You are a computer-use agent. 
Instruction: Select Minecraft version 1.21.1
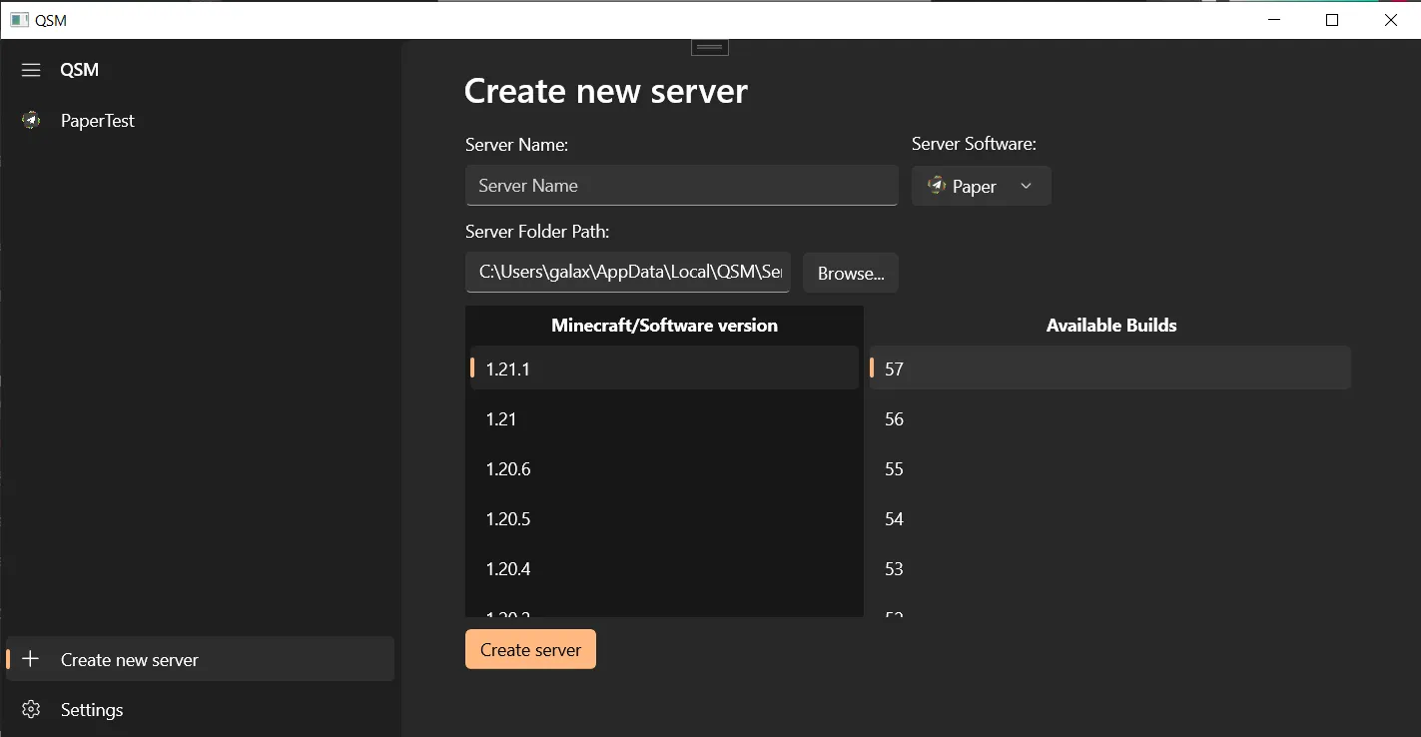pyautogui.click(x=664, y=368)
